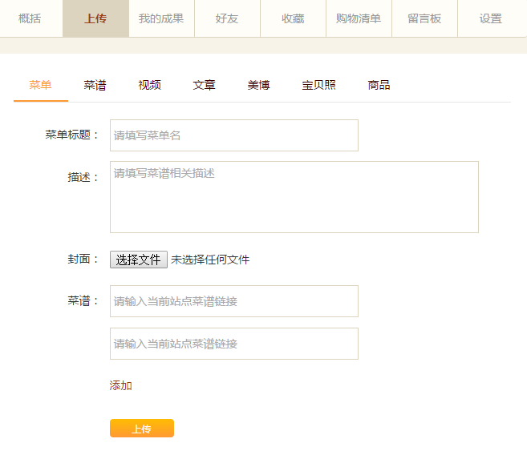Image resolution: width=527 pixels, height=463 pixels.
Task: Open the 宝贝照 sub-tab
Action: pos(318,85)
